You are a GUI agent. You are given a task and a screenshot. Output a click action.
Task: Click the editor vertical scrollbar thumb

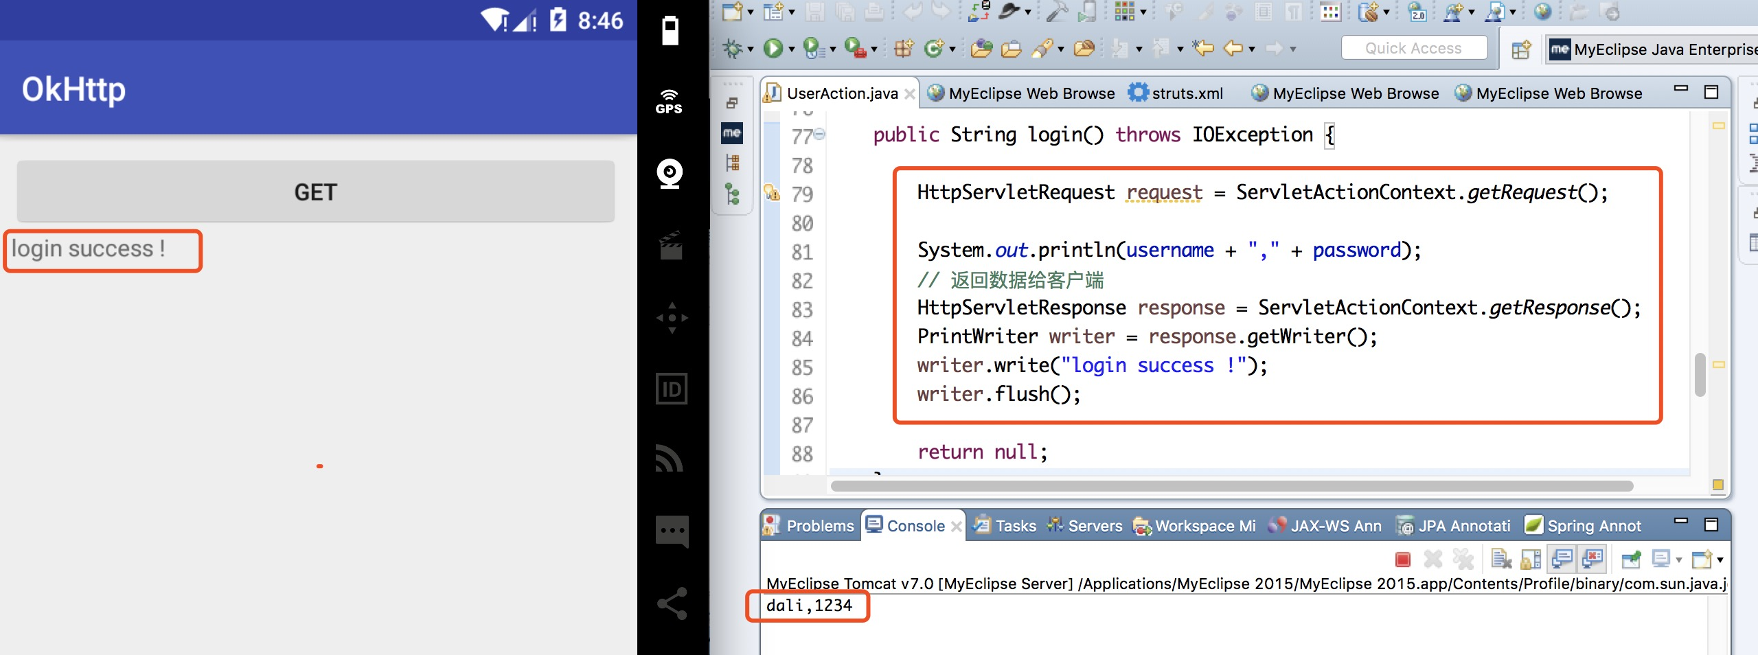(x=1700, y=375)
